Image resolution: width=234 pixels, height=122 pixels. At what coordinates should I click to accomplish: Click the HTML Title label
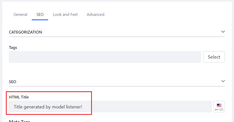pyautogui.click(x=19, y=97)
